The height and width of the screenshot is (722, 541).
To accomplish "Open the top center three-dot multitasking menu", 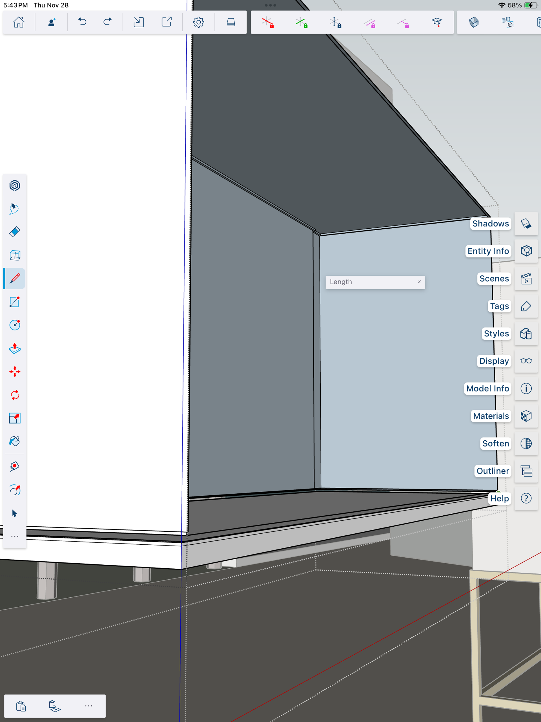I will click(x=270, y=5).
